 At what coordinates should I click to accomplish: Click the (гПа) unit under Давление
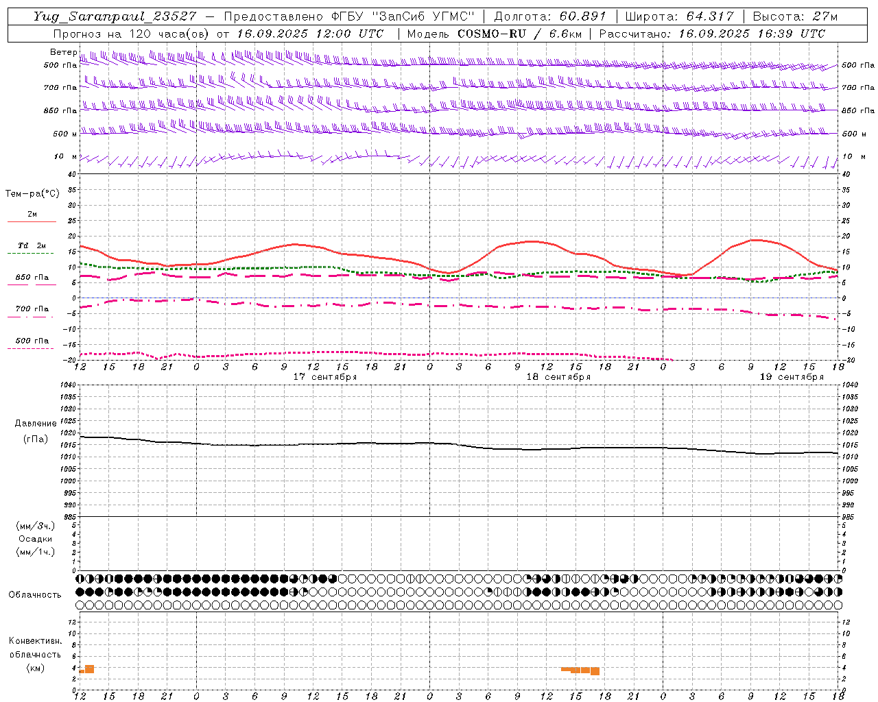click(36, 439)
